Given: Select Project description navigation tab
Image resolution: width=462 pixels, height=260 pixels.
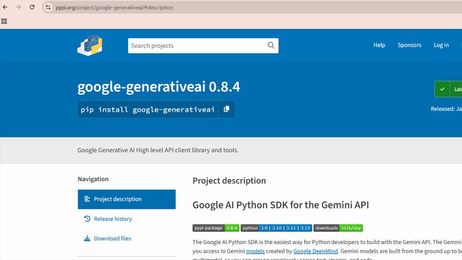Looking at the screenshot, I should pos(127,199).
